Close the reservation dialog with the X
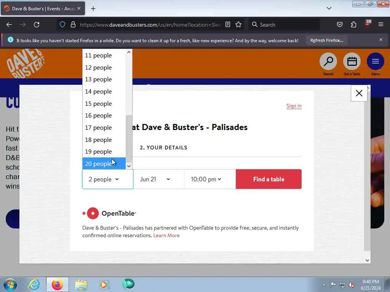 coord(359,94)
